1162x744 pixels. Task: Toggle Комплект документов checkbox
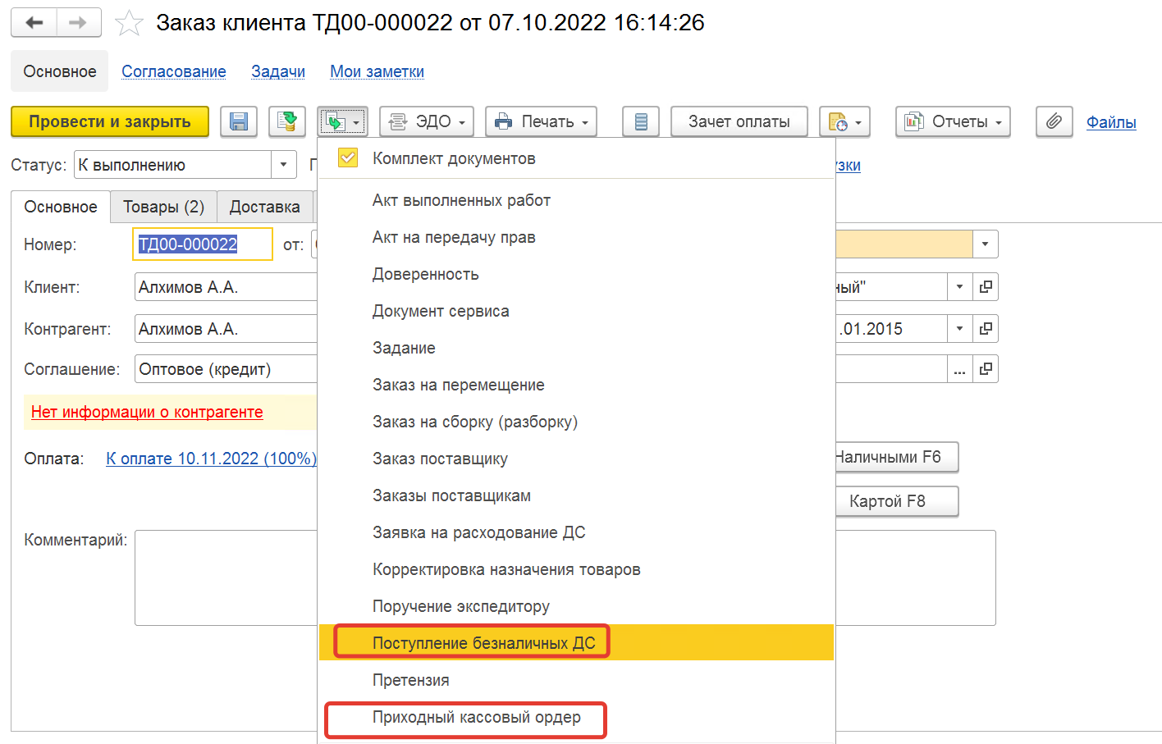click(348, 157)
